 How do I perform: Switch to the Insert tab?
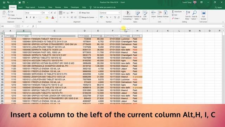pos(20,7)
